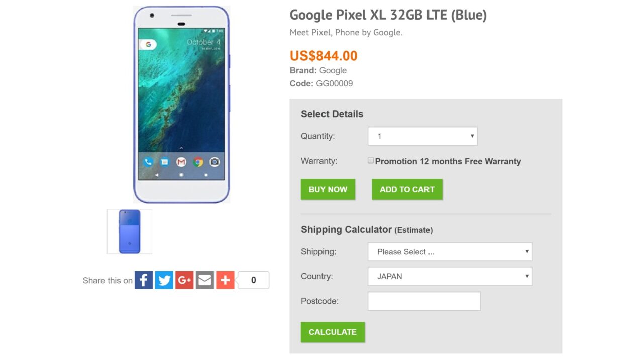Screen dimensions: 643x361
Task: Click the product code GG00009
Action: [334, 83]
